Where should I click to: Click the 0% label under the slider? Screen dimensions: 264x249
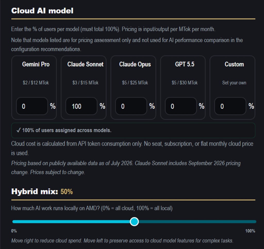[x=14, y=231]
